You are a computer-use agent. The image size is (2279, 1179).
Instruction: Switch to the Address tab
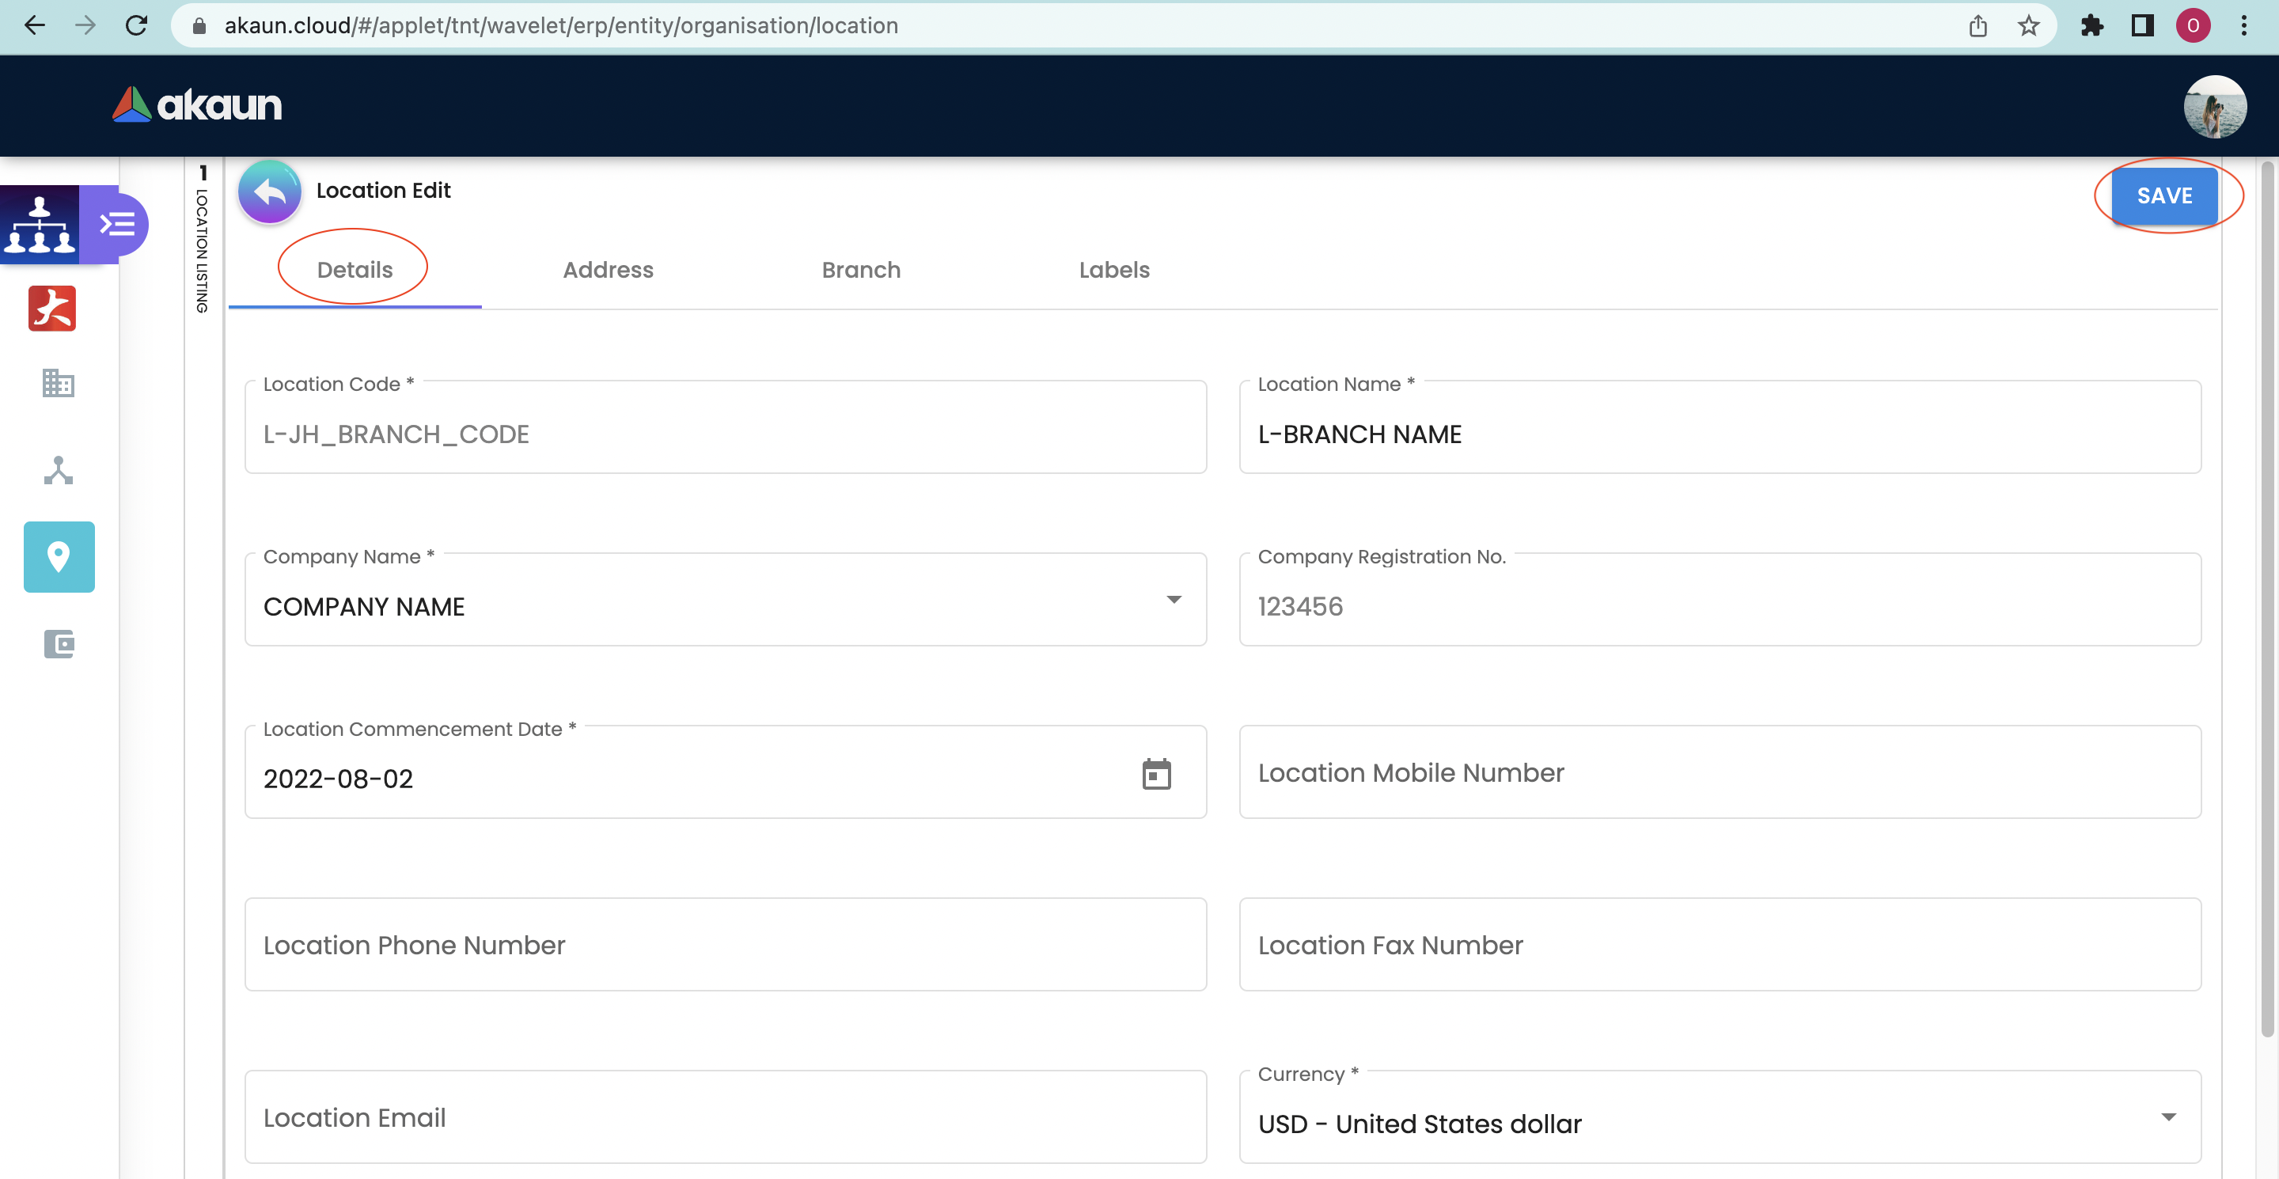[608, 270]
